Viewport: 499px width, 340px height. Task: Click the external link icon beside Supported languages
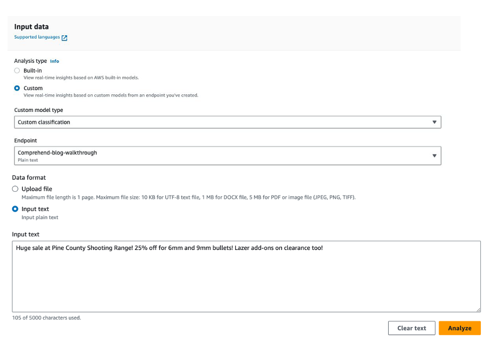click(x=65, y=38)
